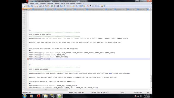Click the document close X below title bar

(151, 4)
